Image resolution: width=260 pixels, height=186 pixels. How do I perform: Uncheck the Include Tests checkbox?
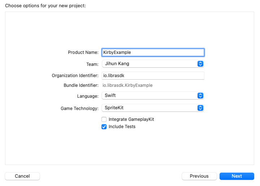click(104, 127)
